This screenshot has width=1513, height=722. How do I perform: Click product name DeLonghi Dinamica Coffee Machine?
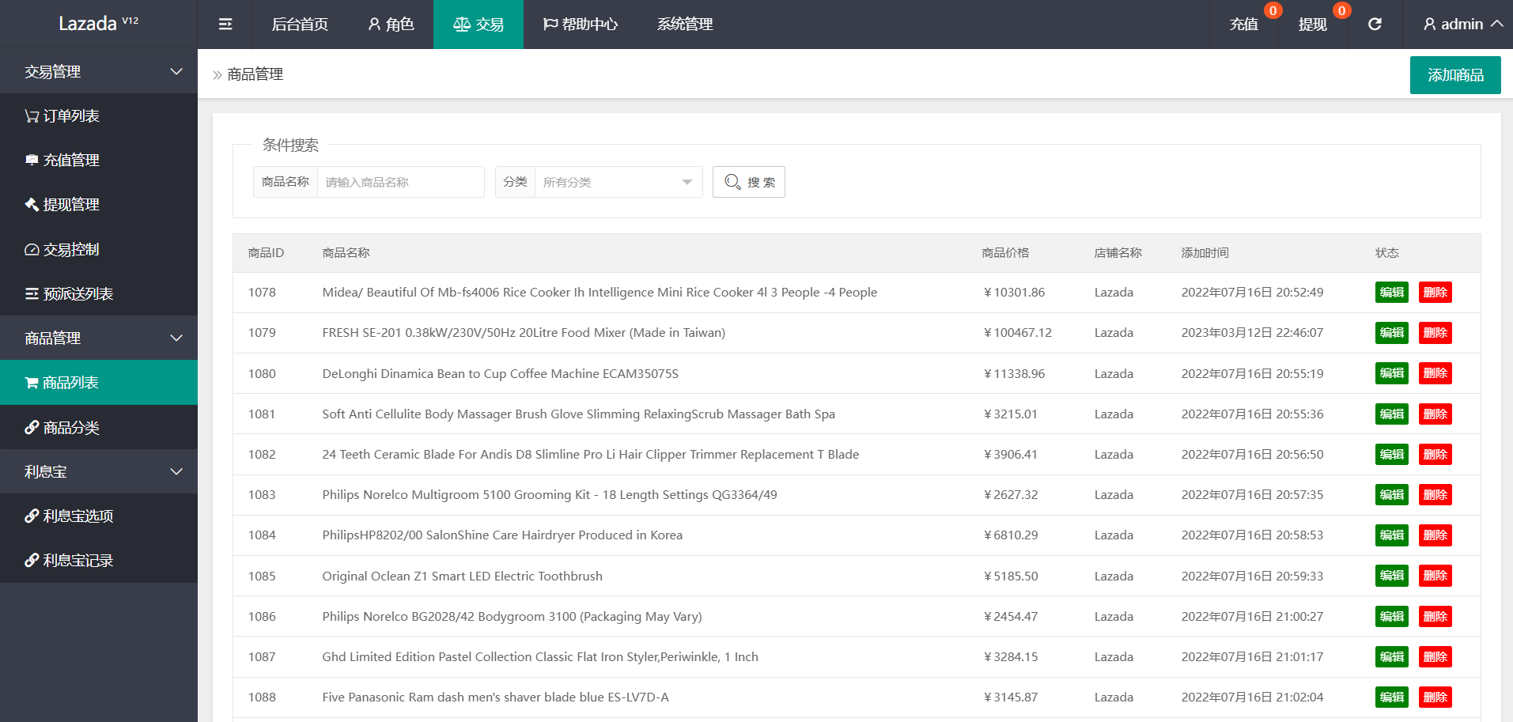click(x=500, y=374)
